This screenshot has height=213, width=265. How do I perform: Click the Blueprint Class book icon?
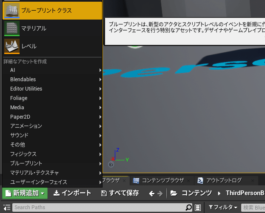coord(12,11)
